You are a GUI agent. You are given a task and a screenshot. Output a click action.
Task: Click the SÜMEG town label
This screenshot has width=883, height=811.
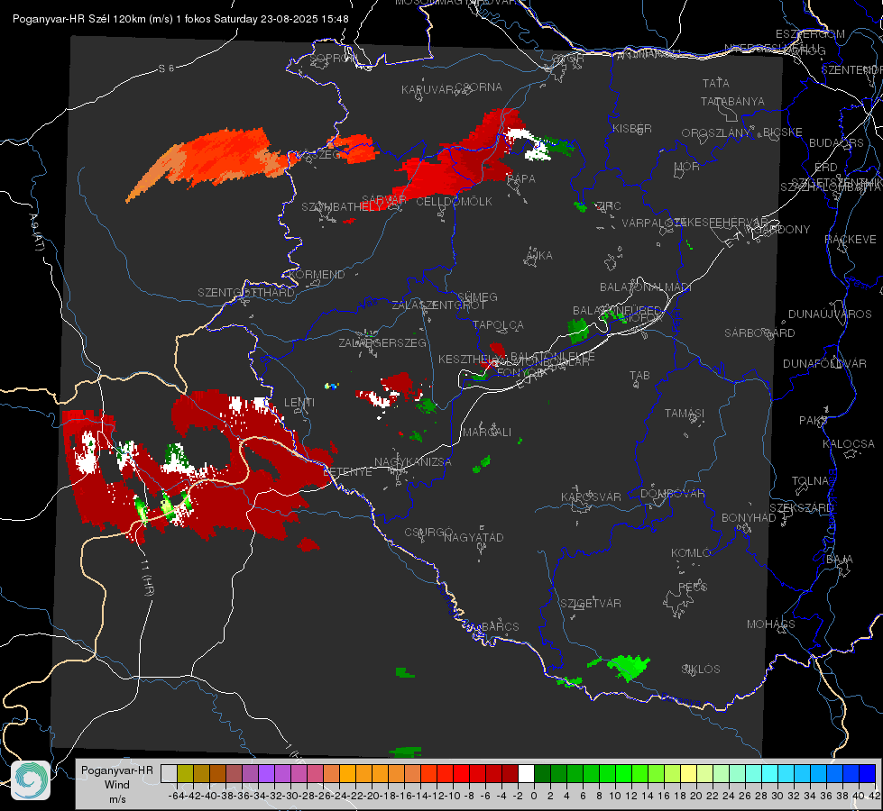pos(477,296)
